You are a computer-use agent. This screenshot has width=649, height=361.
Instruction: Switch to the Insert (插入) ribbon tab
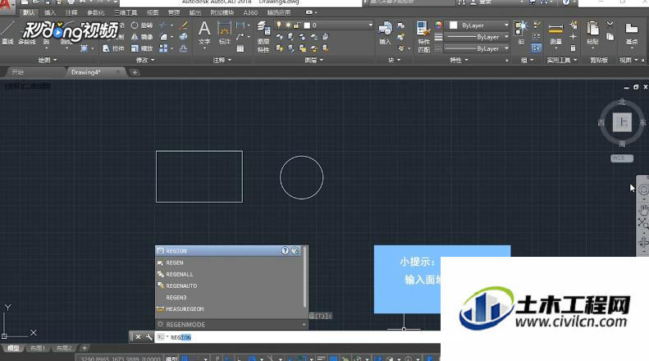coord(50,13)
